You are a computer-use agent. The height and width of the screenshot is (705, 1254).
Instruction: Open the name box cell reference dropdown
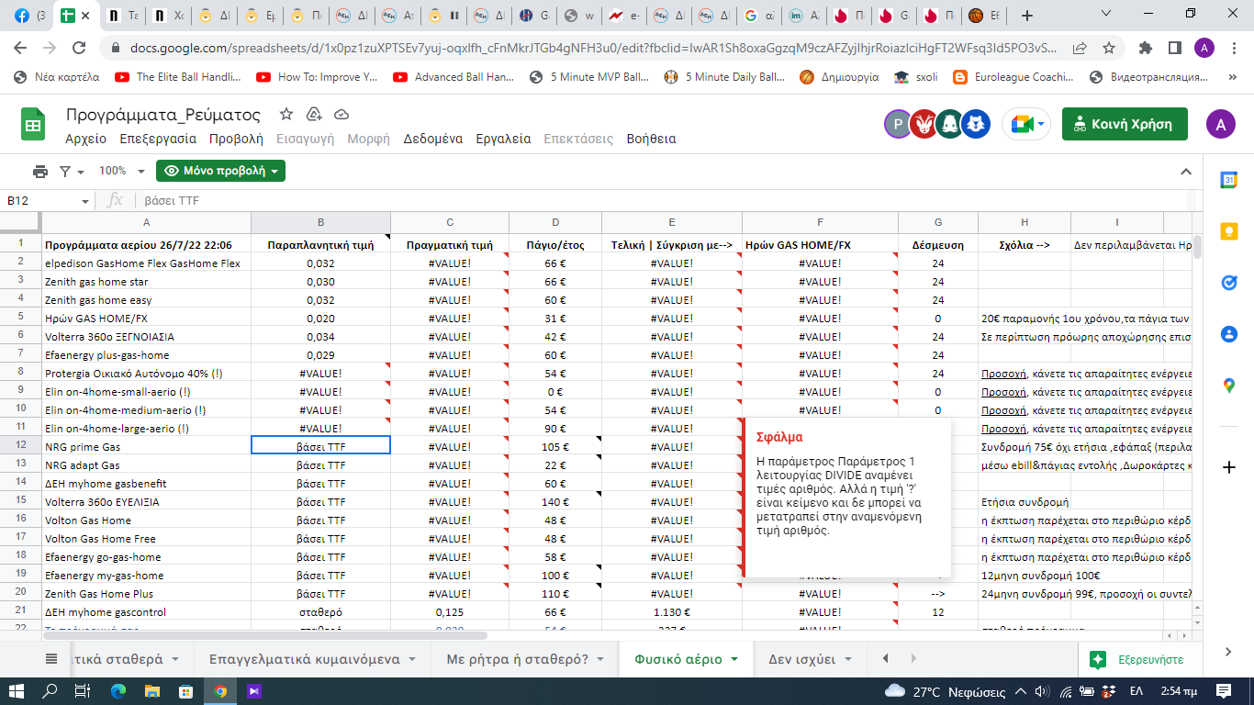(x=85, y=201)
